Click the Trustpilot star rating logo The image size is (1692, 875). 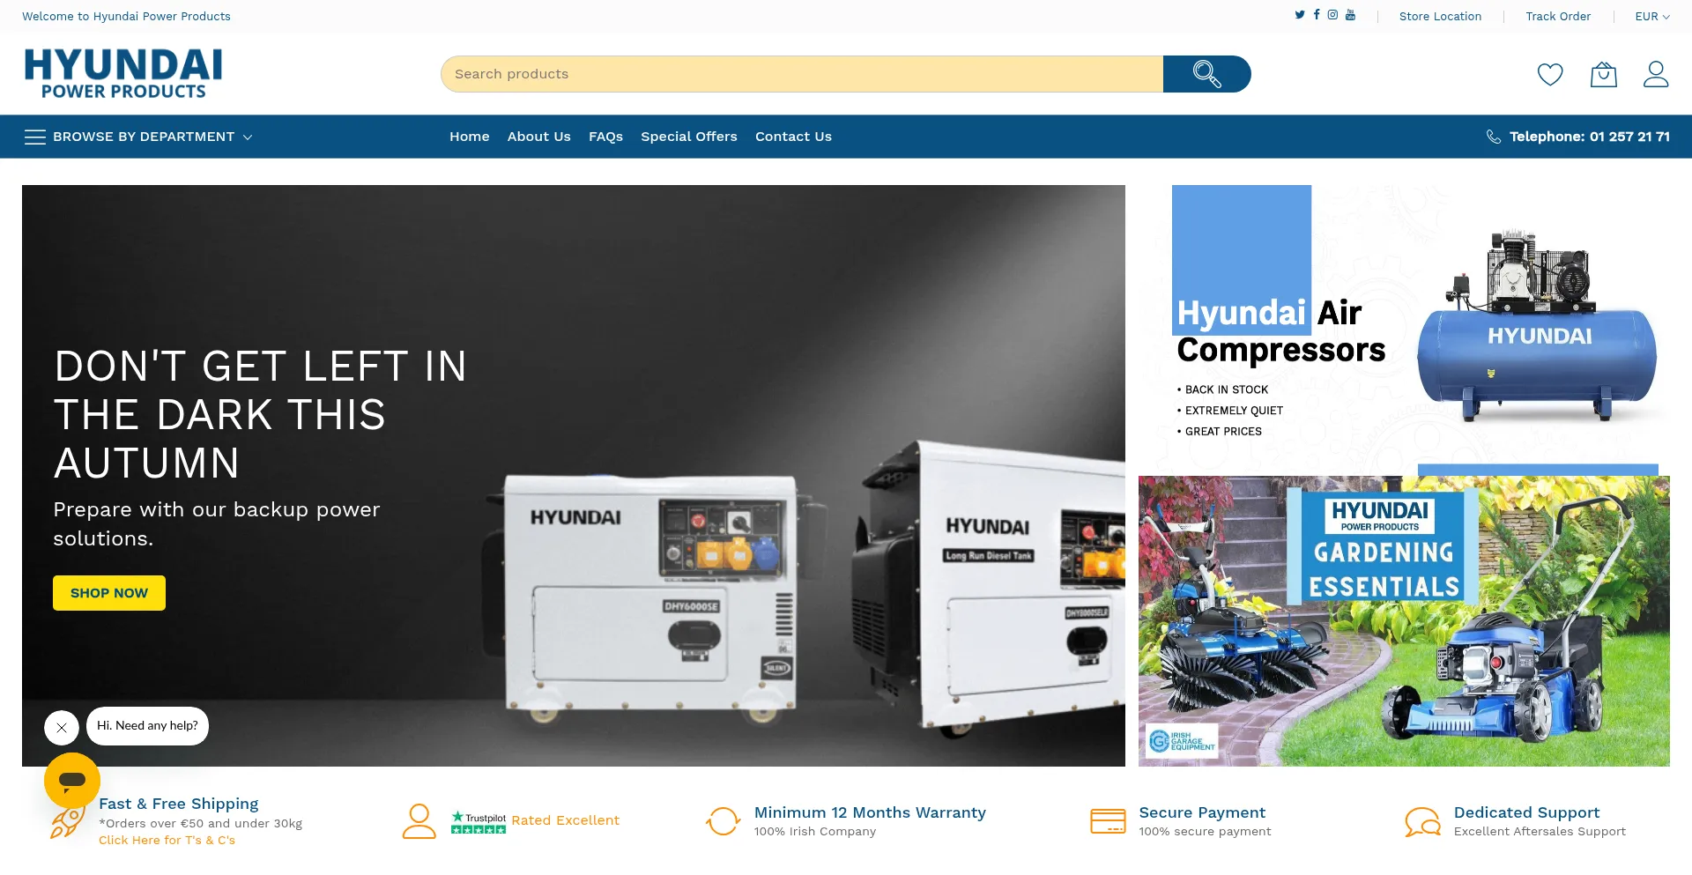point(479,822)
